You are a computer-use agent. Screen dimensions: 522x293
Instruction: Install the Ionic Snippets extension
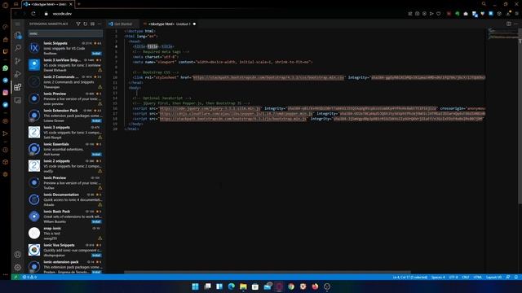[96, 54]
